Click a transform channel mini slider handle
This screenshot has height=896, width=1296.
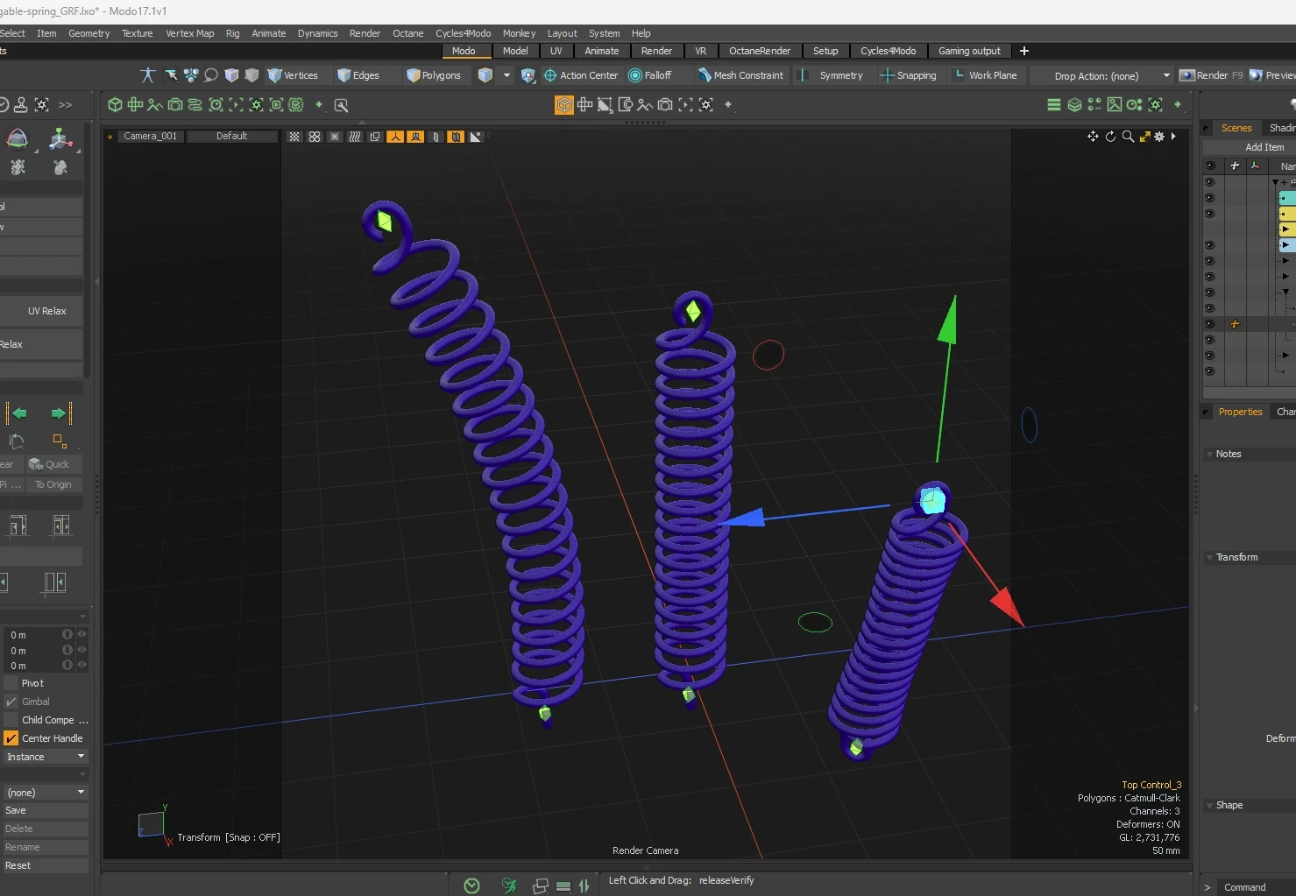[81, 633]
